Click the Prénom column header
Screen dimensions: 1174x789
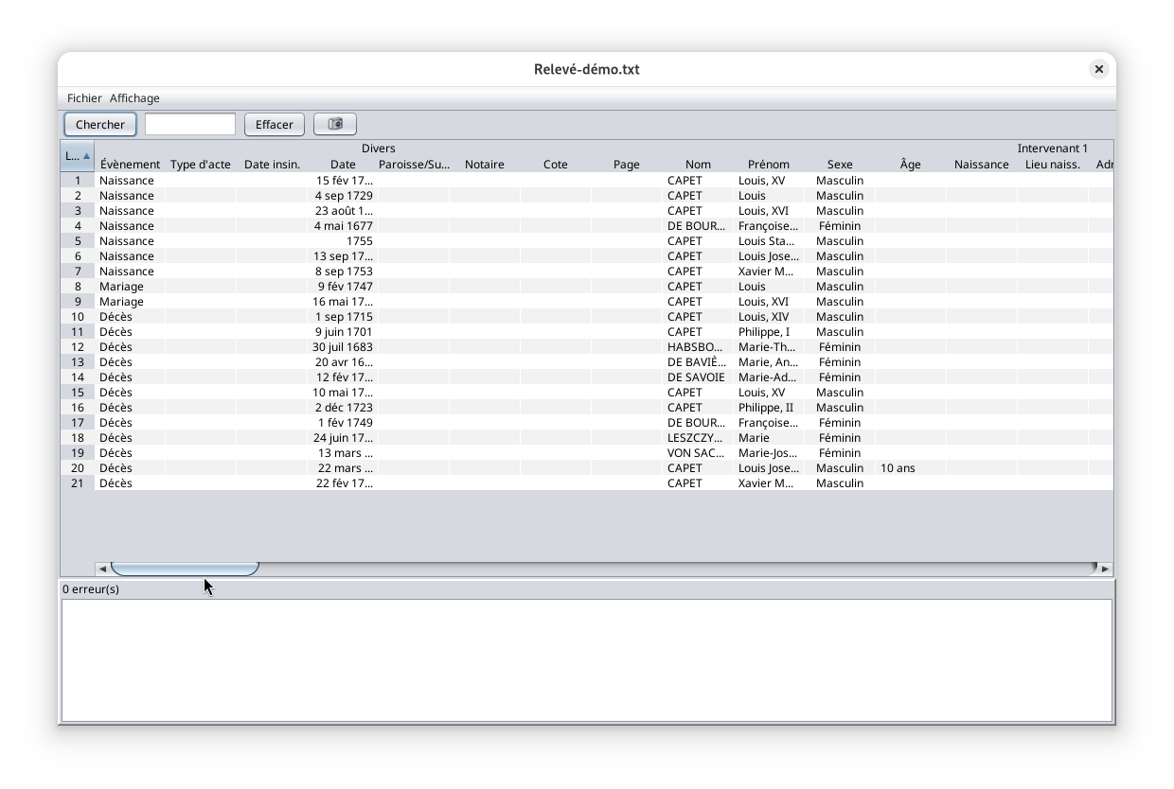769,165
